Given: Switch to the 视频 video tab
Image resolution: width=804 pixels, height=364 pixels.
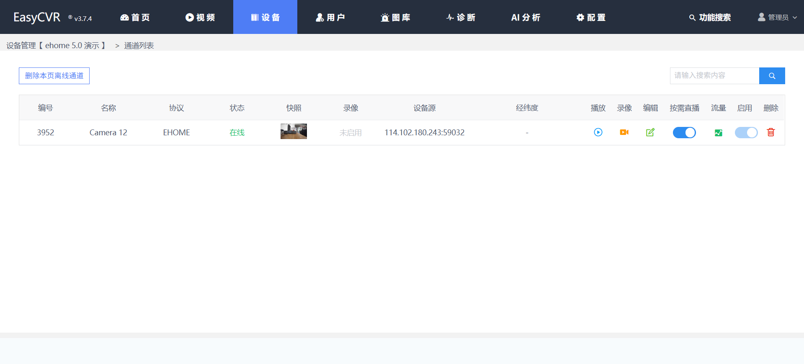Looking at the screenshot, I should [200, 18].
